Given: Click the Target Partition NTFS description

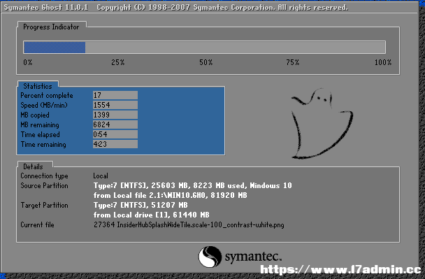Looking at the screenshot, I should 141,205.
